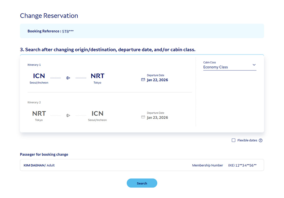The image size is (284, 198).
Task: Open the Cabin Class dropdown
Action: pos(229,67)
